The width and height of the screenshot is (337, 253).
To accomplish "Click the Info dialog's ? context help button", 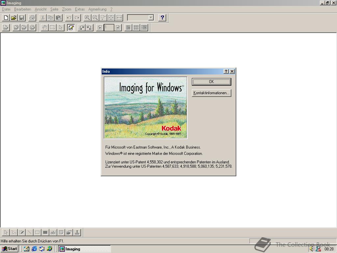I will point(226,71).
